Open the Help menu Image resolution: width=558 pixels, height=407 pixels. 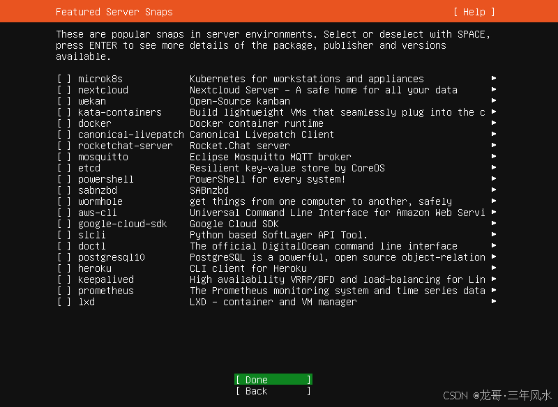click(474, 12)
